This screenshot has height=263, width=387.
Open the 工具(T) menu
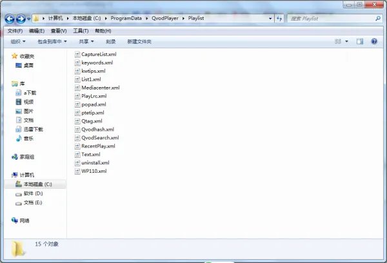[x=81, y=31]
